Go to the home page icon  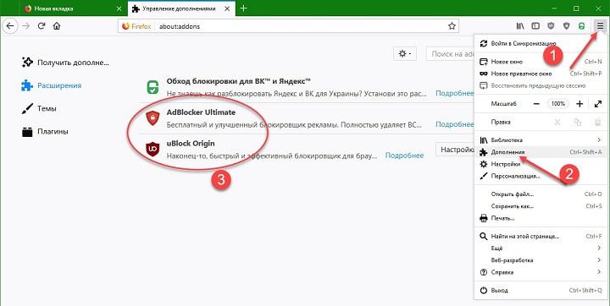(x=57, y=26)
